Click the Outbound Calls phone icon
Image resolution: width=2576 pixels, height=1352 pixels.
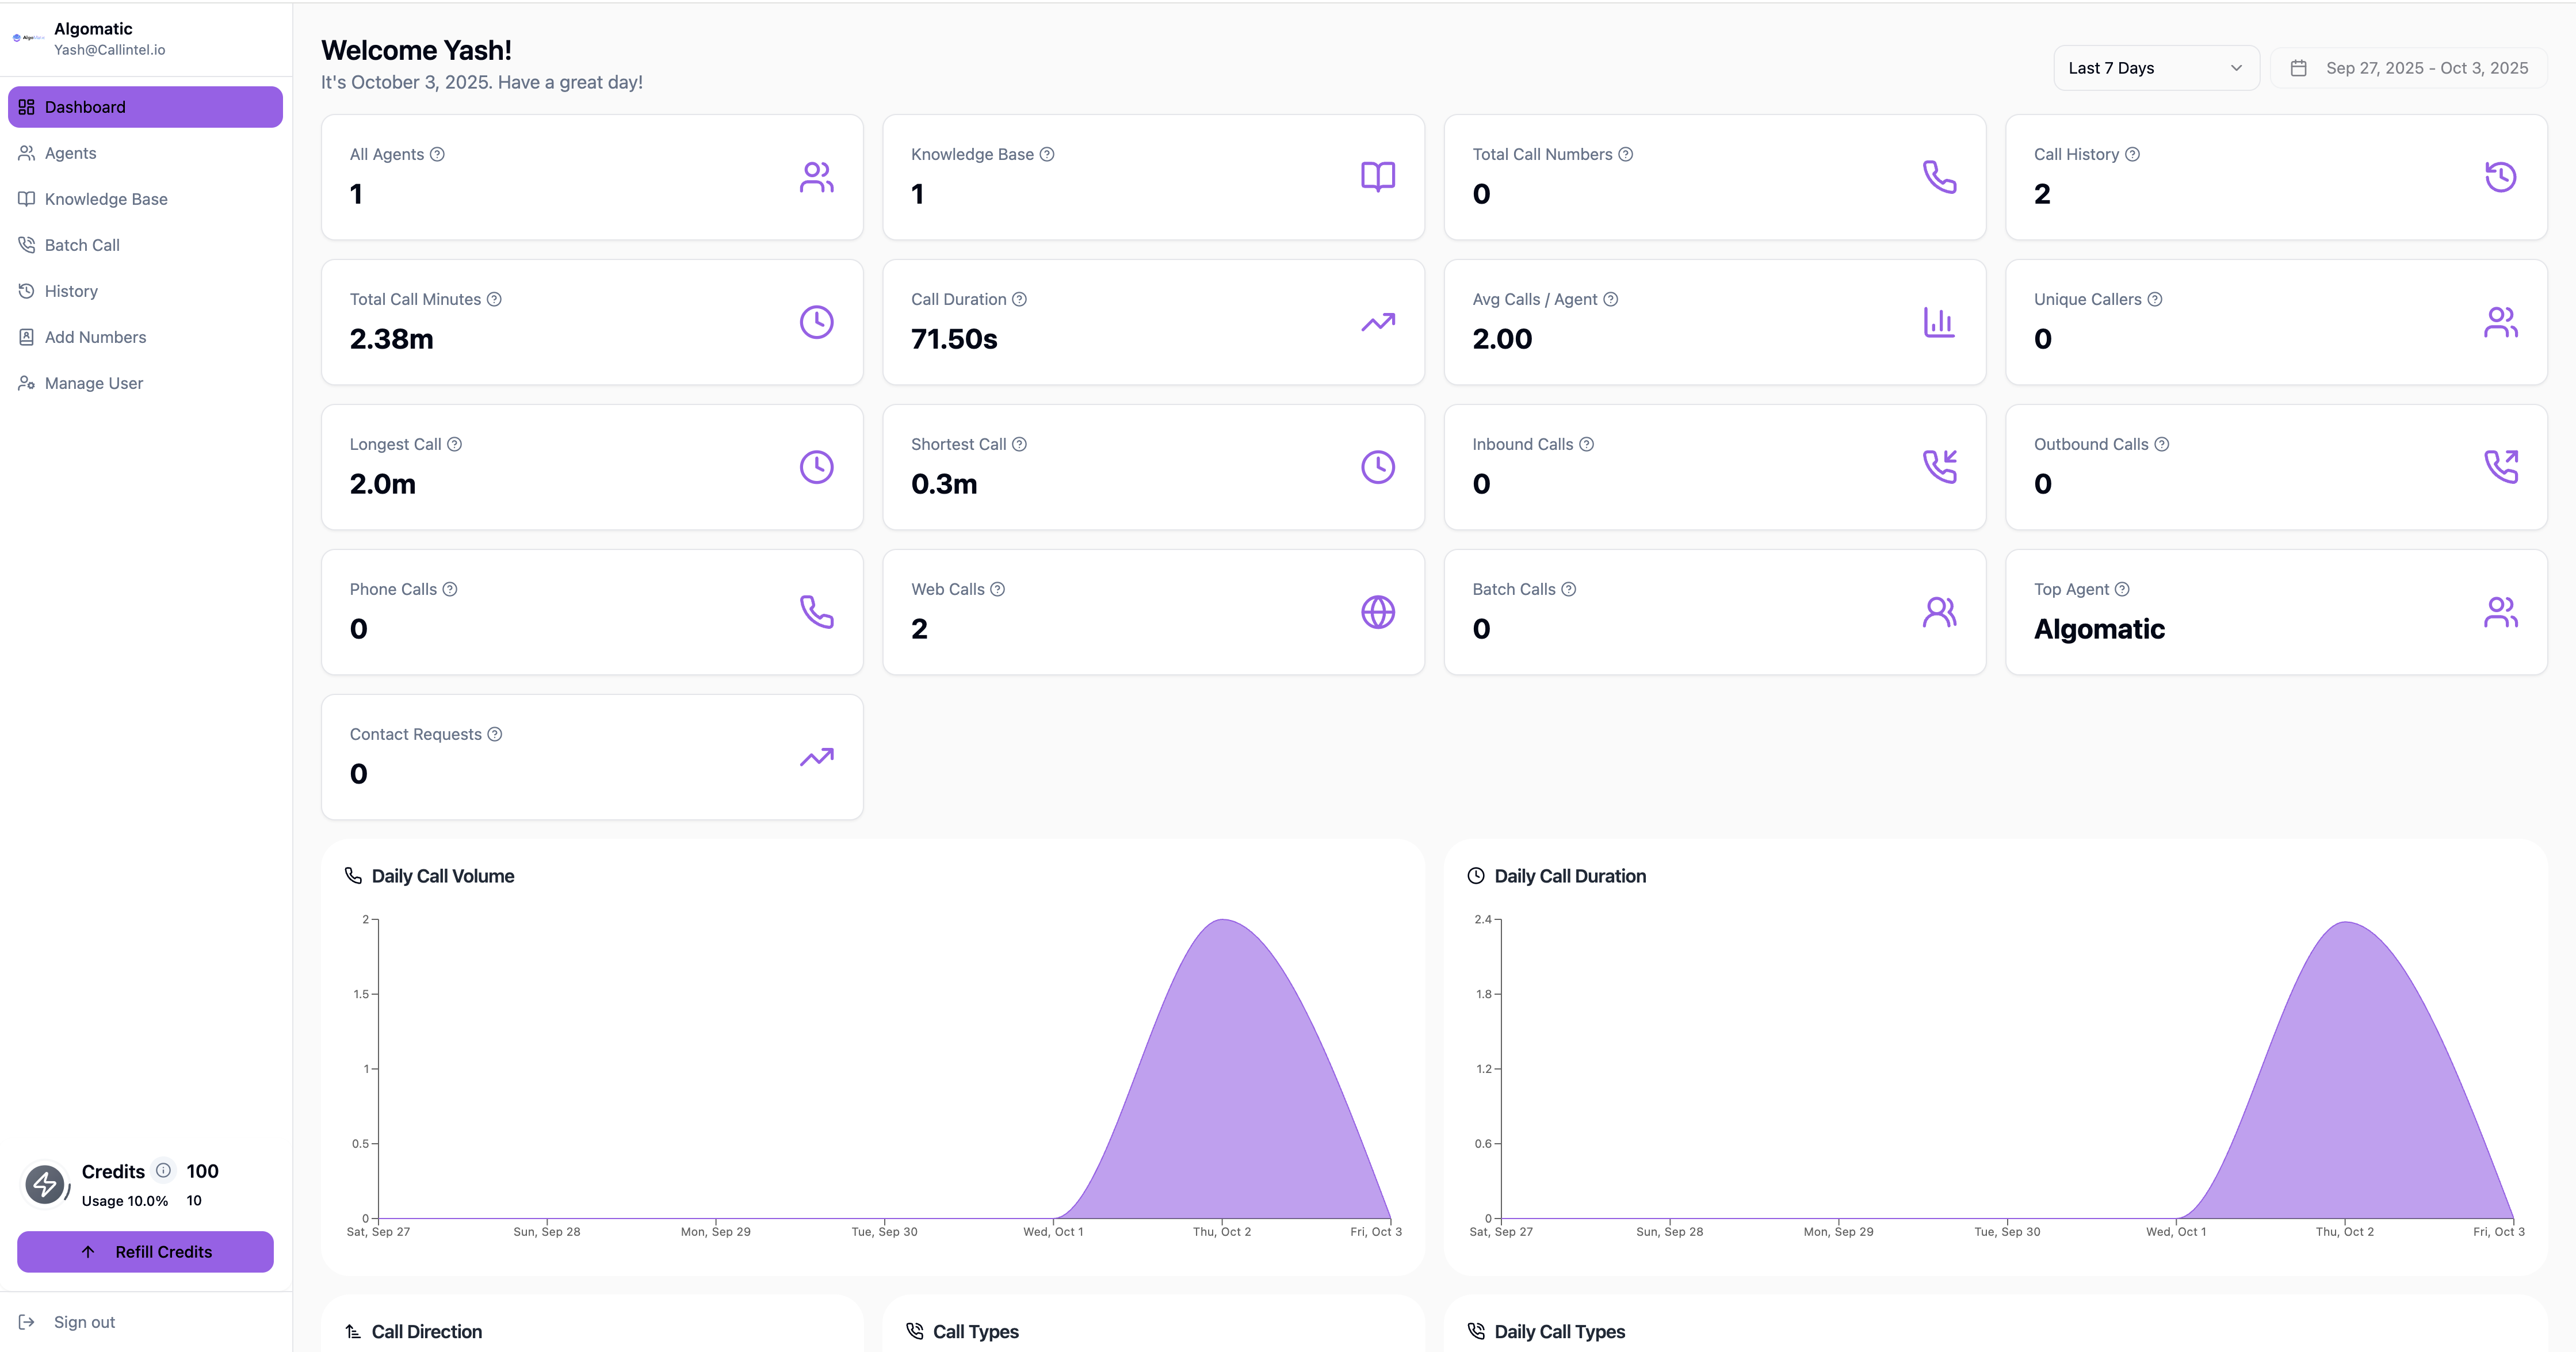2500,467
